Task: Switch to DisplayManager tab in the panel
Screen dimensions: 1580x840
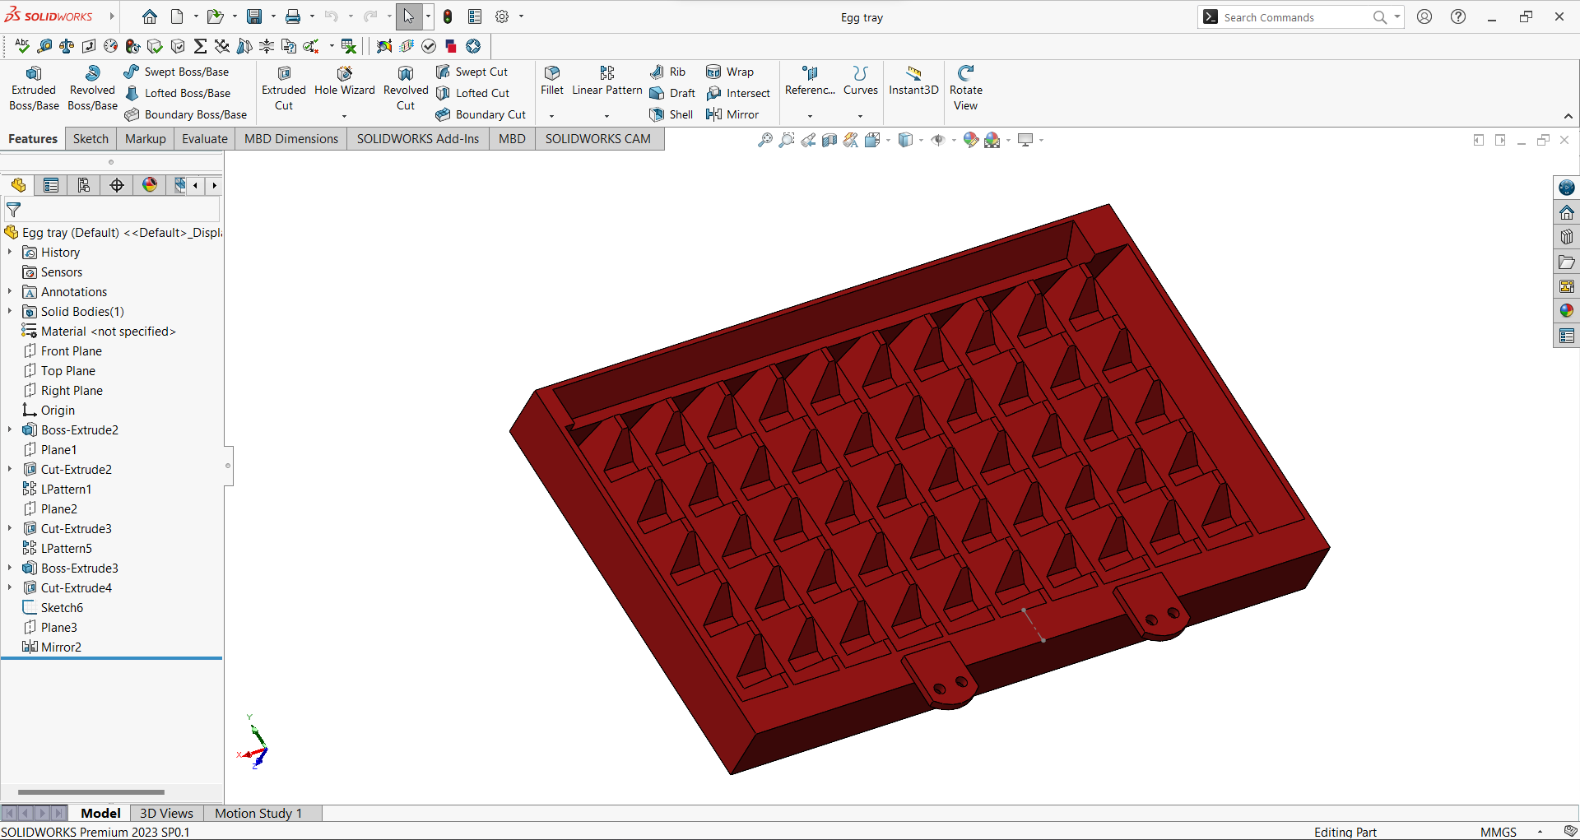Action: click(150, 185)
